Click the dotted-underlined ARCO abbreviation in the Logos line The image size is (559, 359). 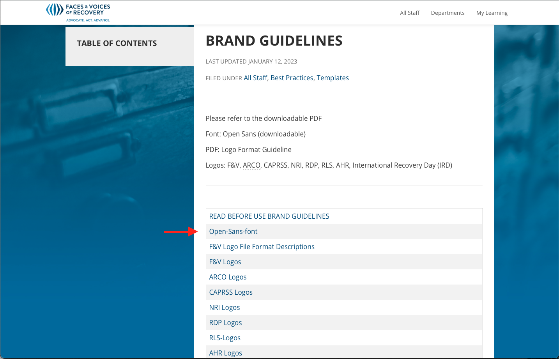tap(251, 165)
